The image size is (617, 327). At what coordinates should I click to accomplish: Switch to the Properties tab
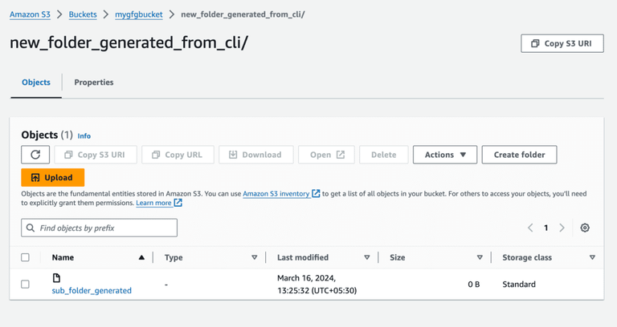click(x=94, y=83)
